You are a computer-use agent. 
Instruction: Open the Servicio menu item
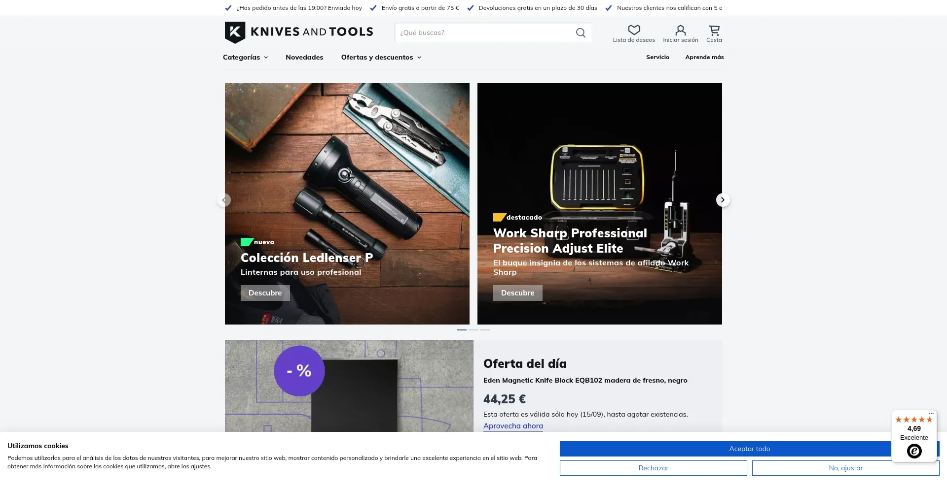657,57
